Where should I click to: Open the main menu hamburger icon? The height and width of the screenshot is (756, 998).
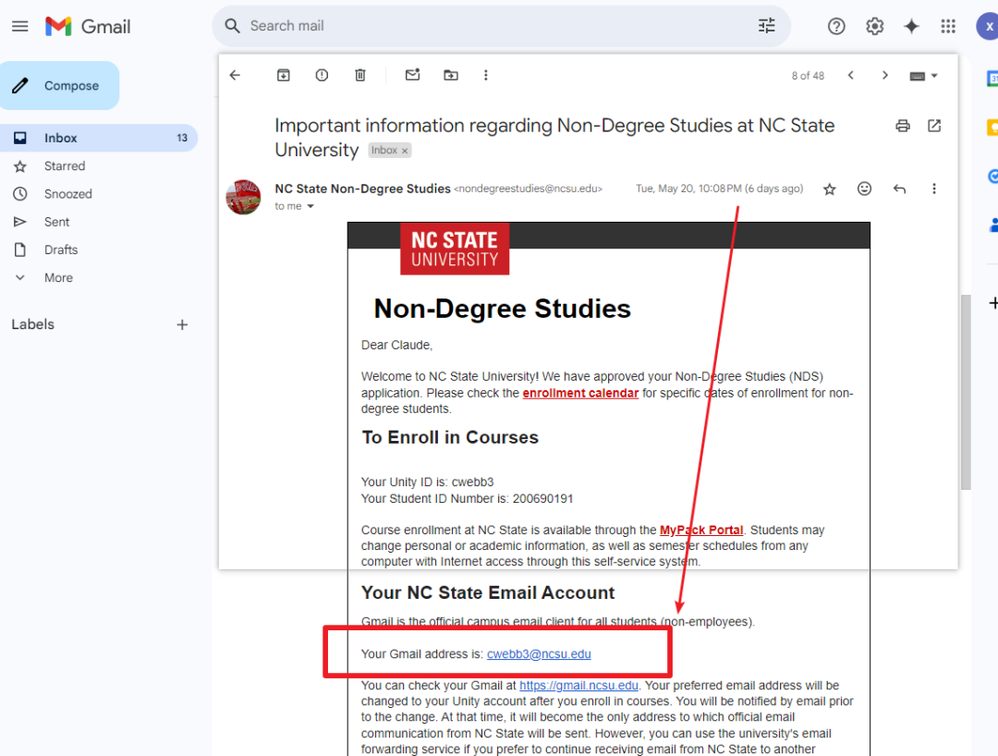pos(19,26)
